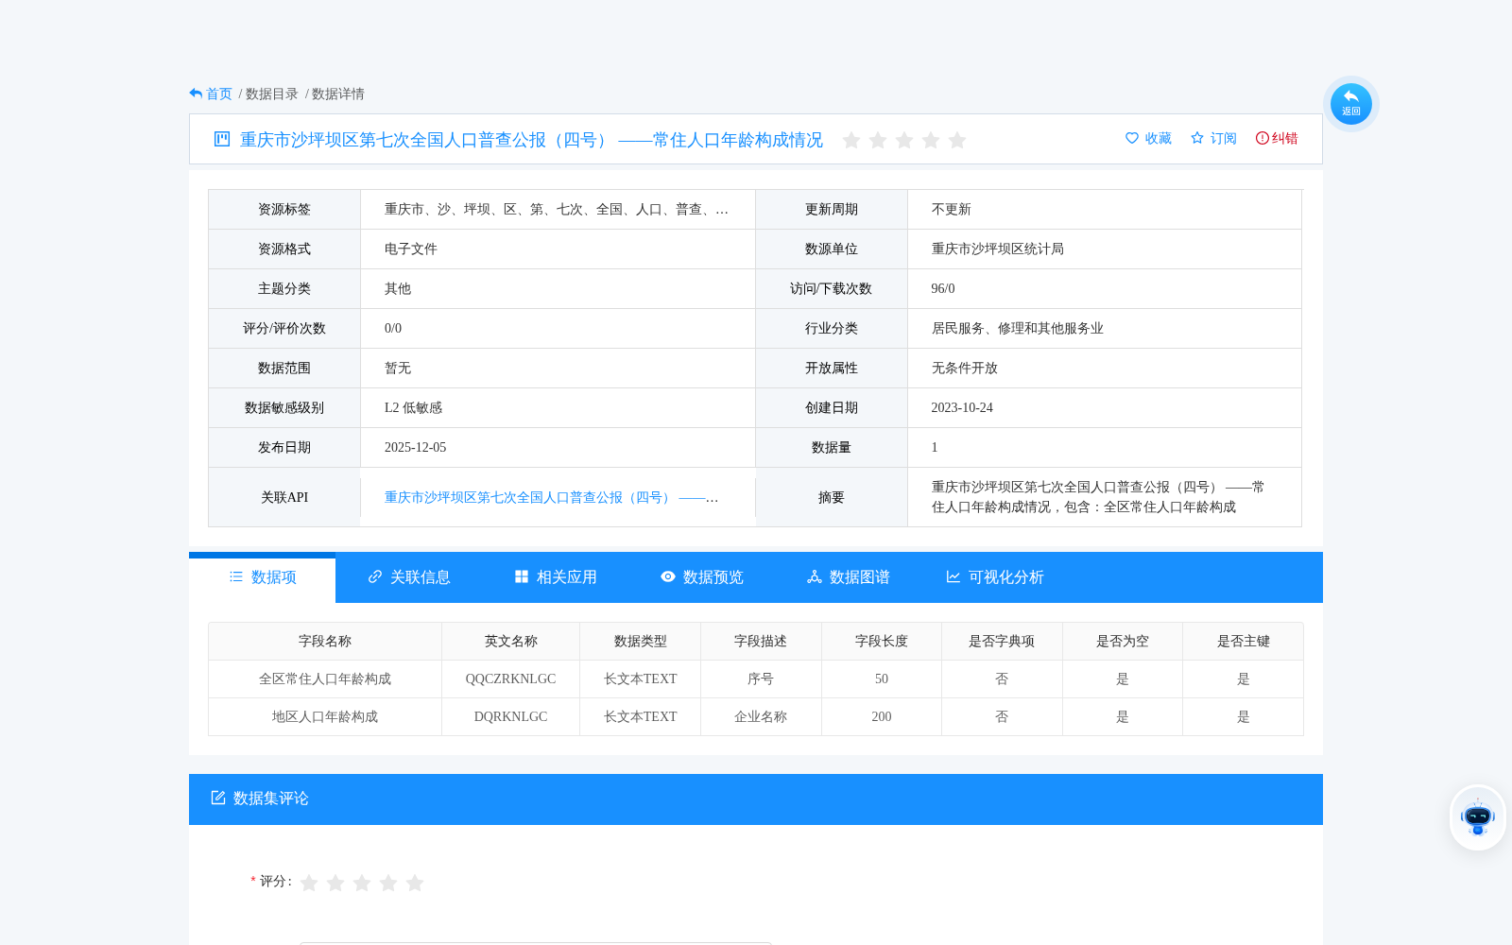1512x945 pixels.
Task: Click the 英文名称 column header
Action: pos(511,641)
